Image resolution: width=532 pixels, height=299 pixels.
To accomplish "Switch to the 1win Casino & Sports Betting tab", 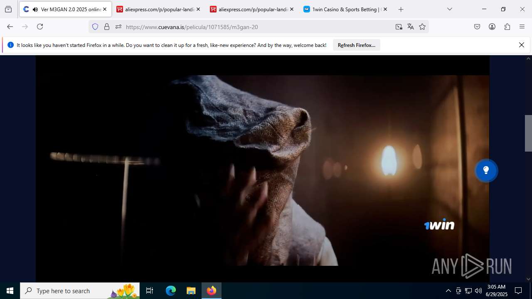I will [345, 9].
